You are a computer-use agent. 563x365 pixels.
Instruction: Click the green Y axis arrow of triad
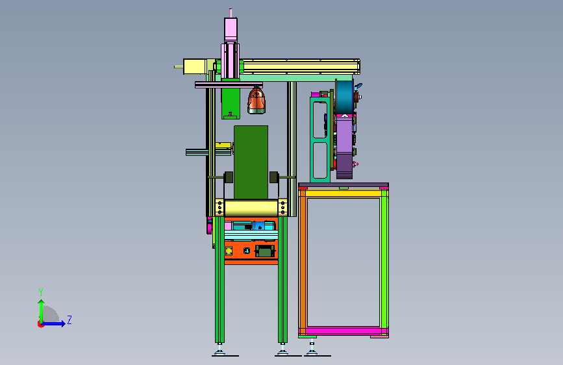click(x=42, y=310)
